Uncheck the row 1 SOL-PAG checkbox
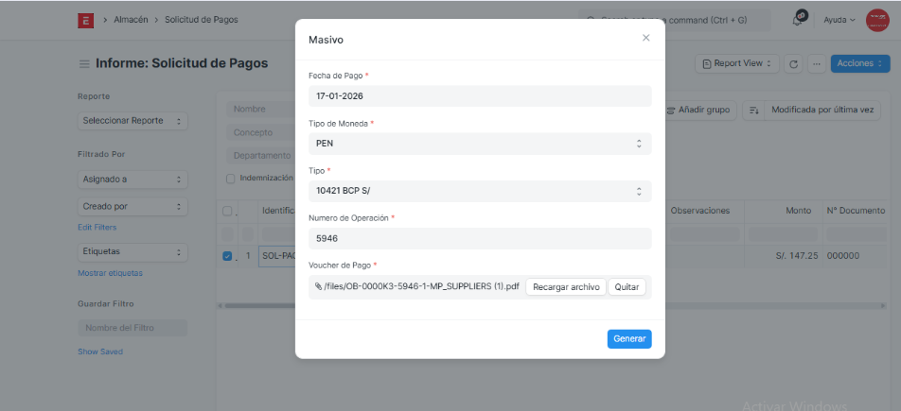The width and height of the screenshot is (901, 411). click(x=226, y=255)
